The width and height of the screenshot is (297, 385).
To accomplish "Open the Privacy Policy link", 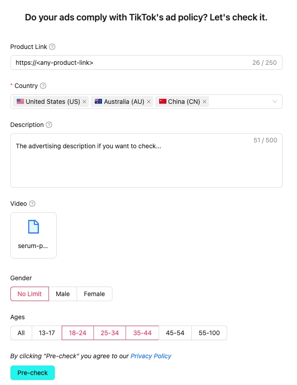I will (x=151, y=356).
